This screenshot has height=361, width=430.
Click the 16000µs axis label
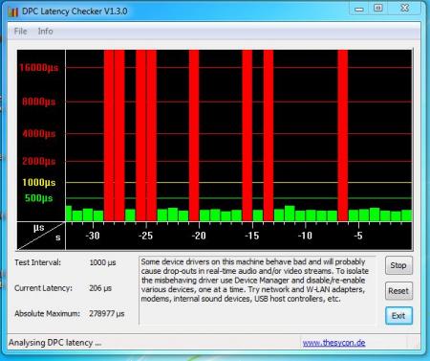pos(39,68)
